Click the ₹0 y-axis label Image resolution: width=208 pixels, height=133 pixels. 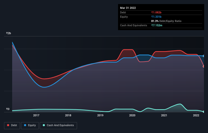8,109
